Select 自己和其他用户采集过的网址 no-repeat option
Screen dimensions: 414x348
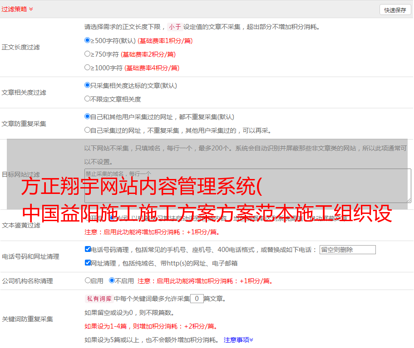click(87, 116)
